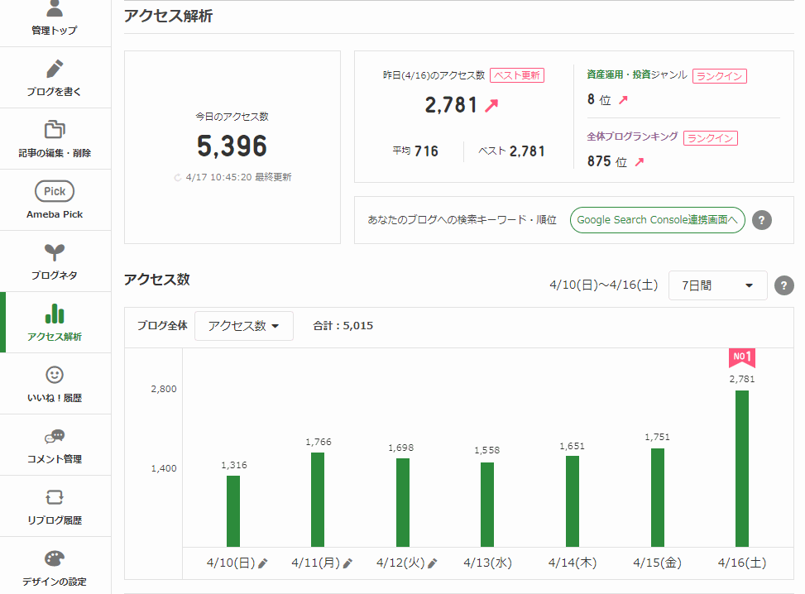Click the NO1 ribbon badge
This screenshot has width=805, height=594.
coord(742,358)
